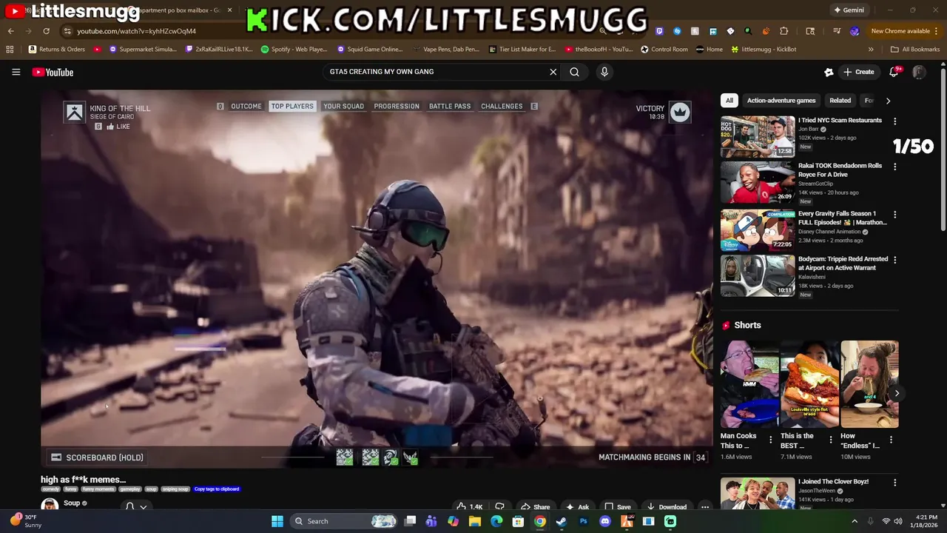The image size is (947, 533).
Task: Open the Soup channel avatar
Action: [x=50, y=506]
